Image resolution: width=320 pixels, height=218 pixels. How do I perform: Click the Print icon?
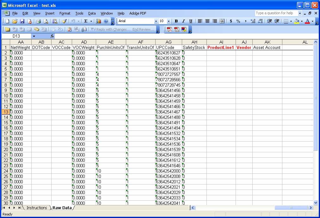pyautogui.click(x=38, y=21)
